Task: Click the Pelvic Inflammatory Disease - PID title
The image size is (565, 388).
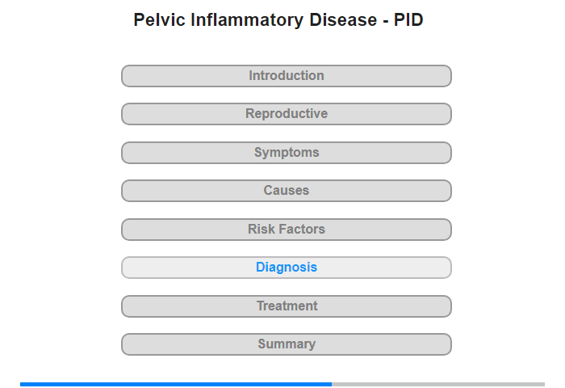Action: (278, 20)
